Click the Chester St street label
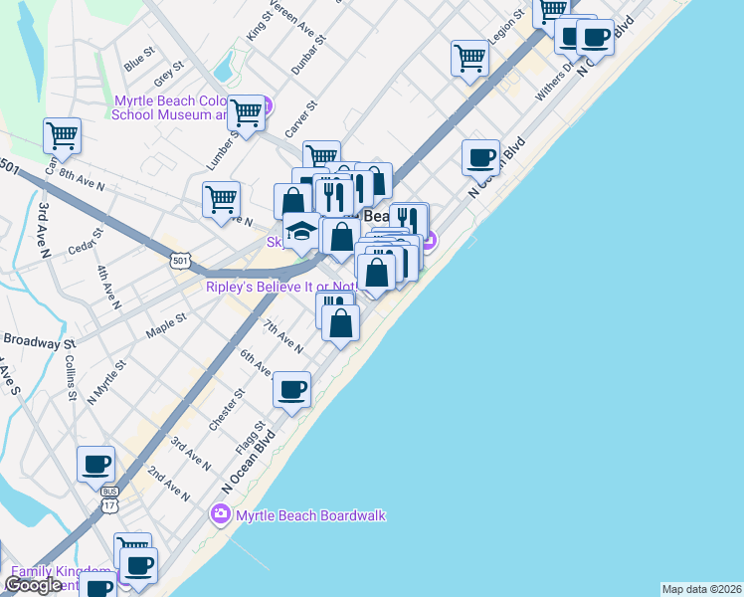This screenshot has width=744, height=597. tap(227, 410)
